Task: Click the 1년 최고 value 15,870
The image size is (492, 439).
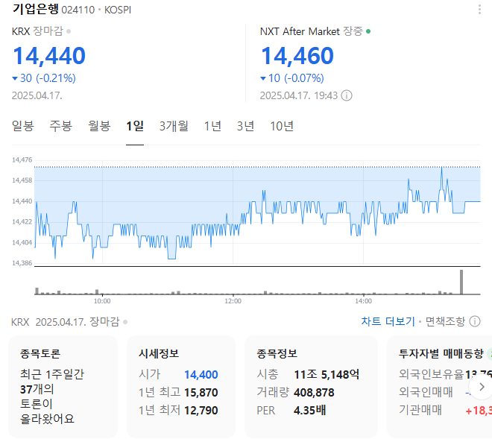Action: [201, 393]
